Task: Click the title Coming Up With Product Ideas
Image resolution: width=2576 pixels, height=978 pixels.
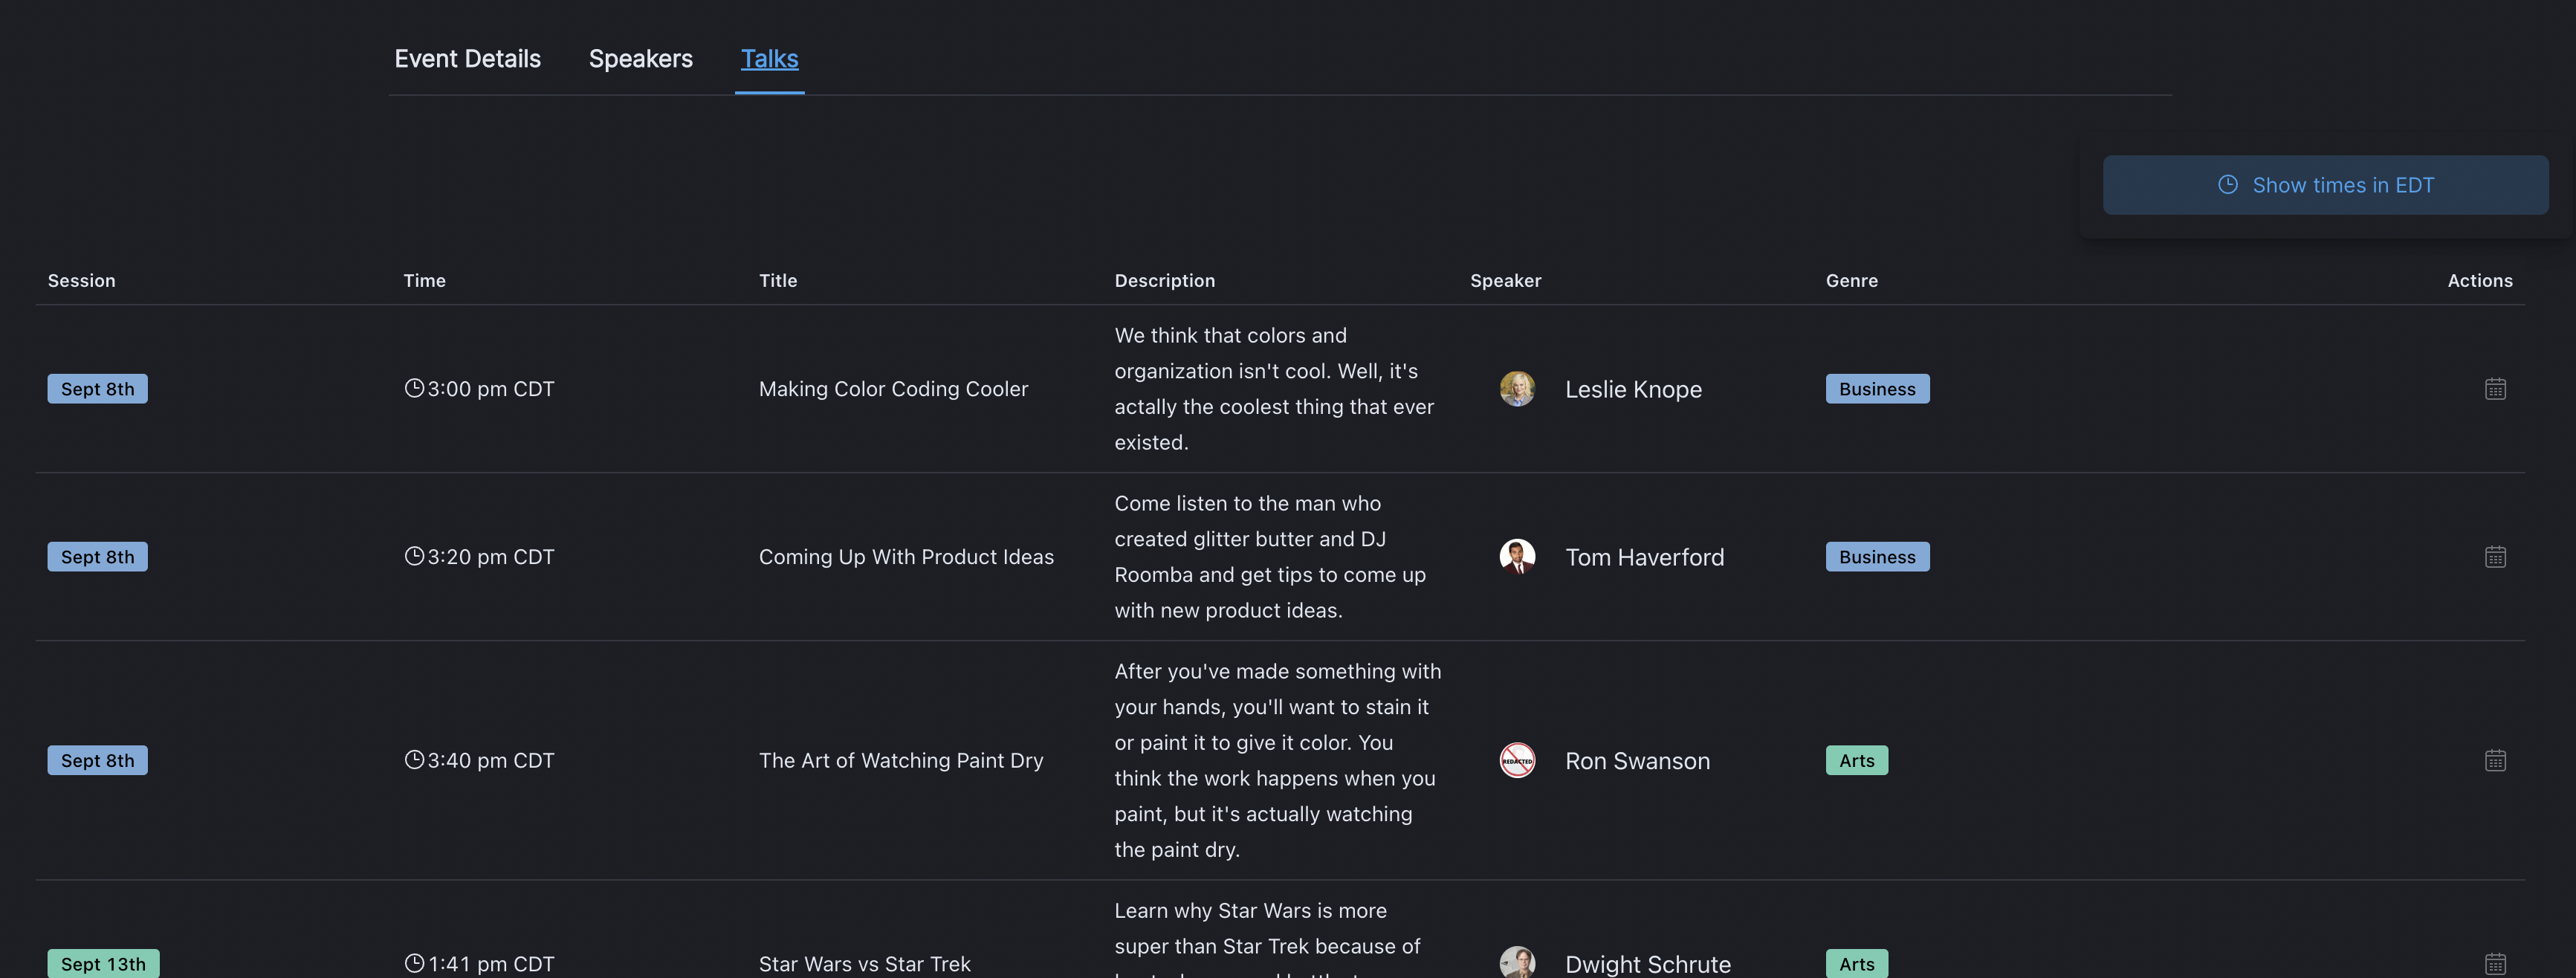Action: coord(906,557)
